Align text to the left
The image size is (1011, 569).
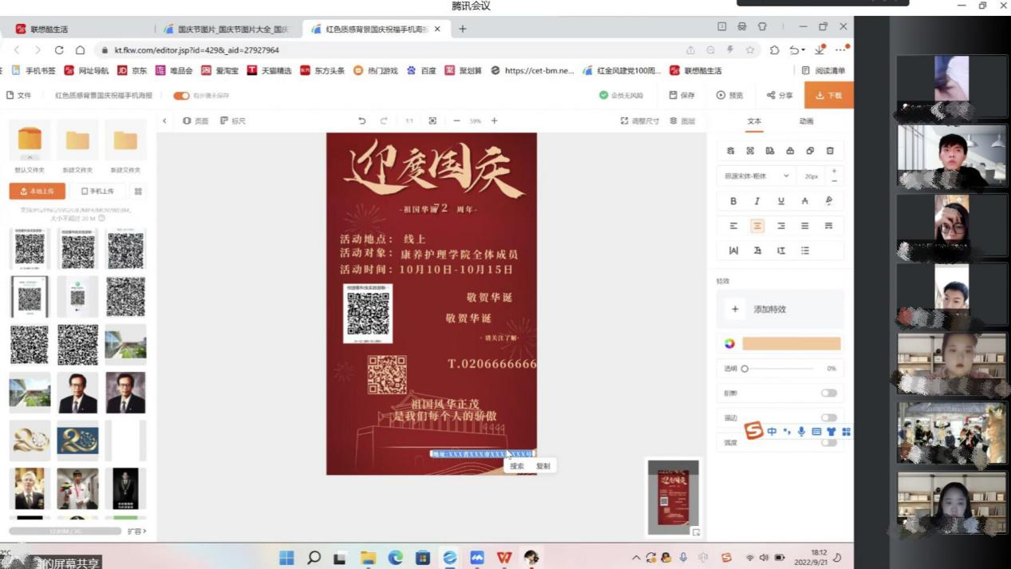pos(733,226)
